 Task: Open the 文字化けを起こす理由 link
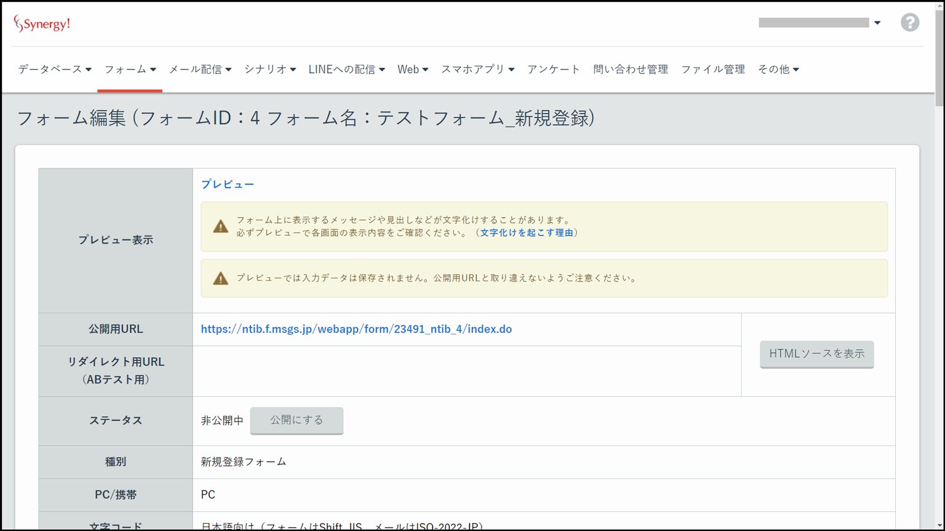coord(527,233)
